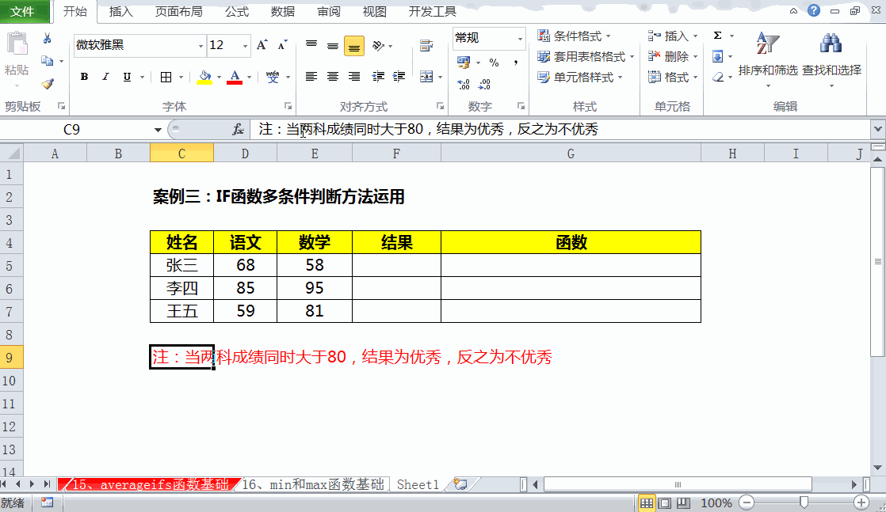The width and height of the screenshot is (886, 512).
Task: Open Cell Styles (单元格样式) menu
Action: (x=580, y=78)
